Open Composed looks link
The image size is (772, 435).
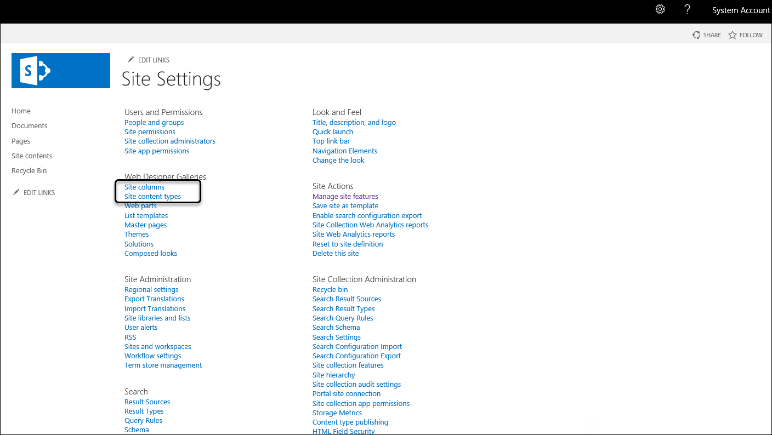point(151,254)
